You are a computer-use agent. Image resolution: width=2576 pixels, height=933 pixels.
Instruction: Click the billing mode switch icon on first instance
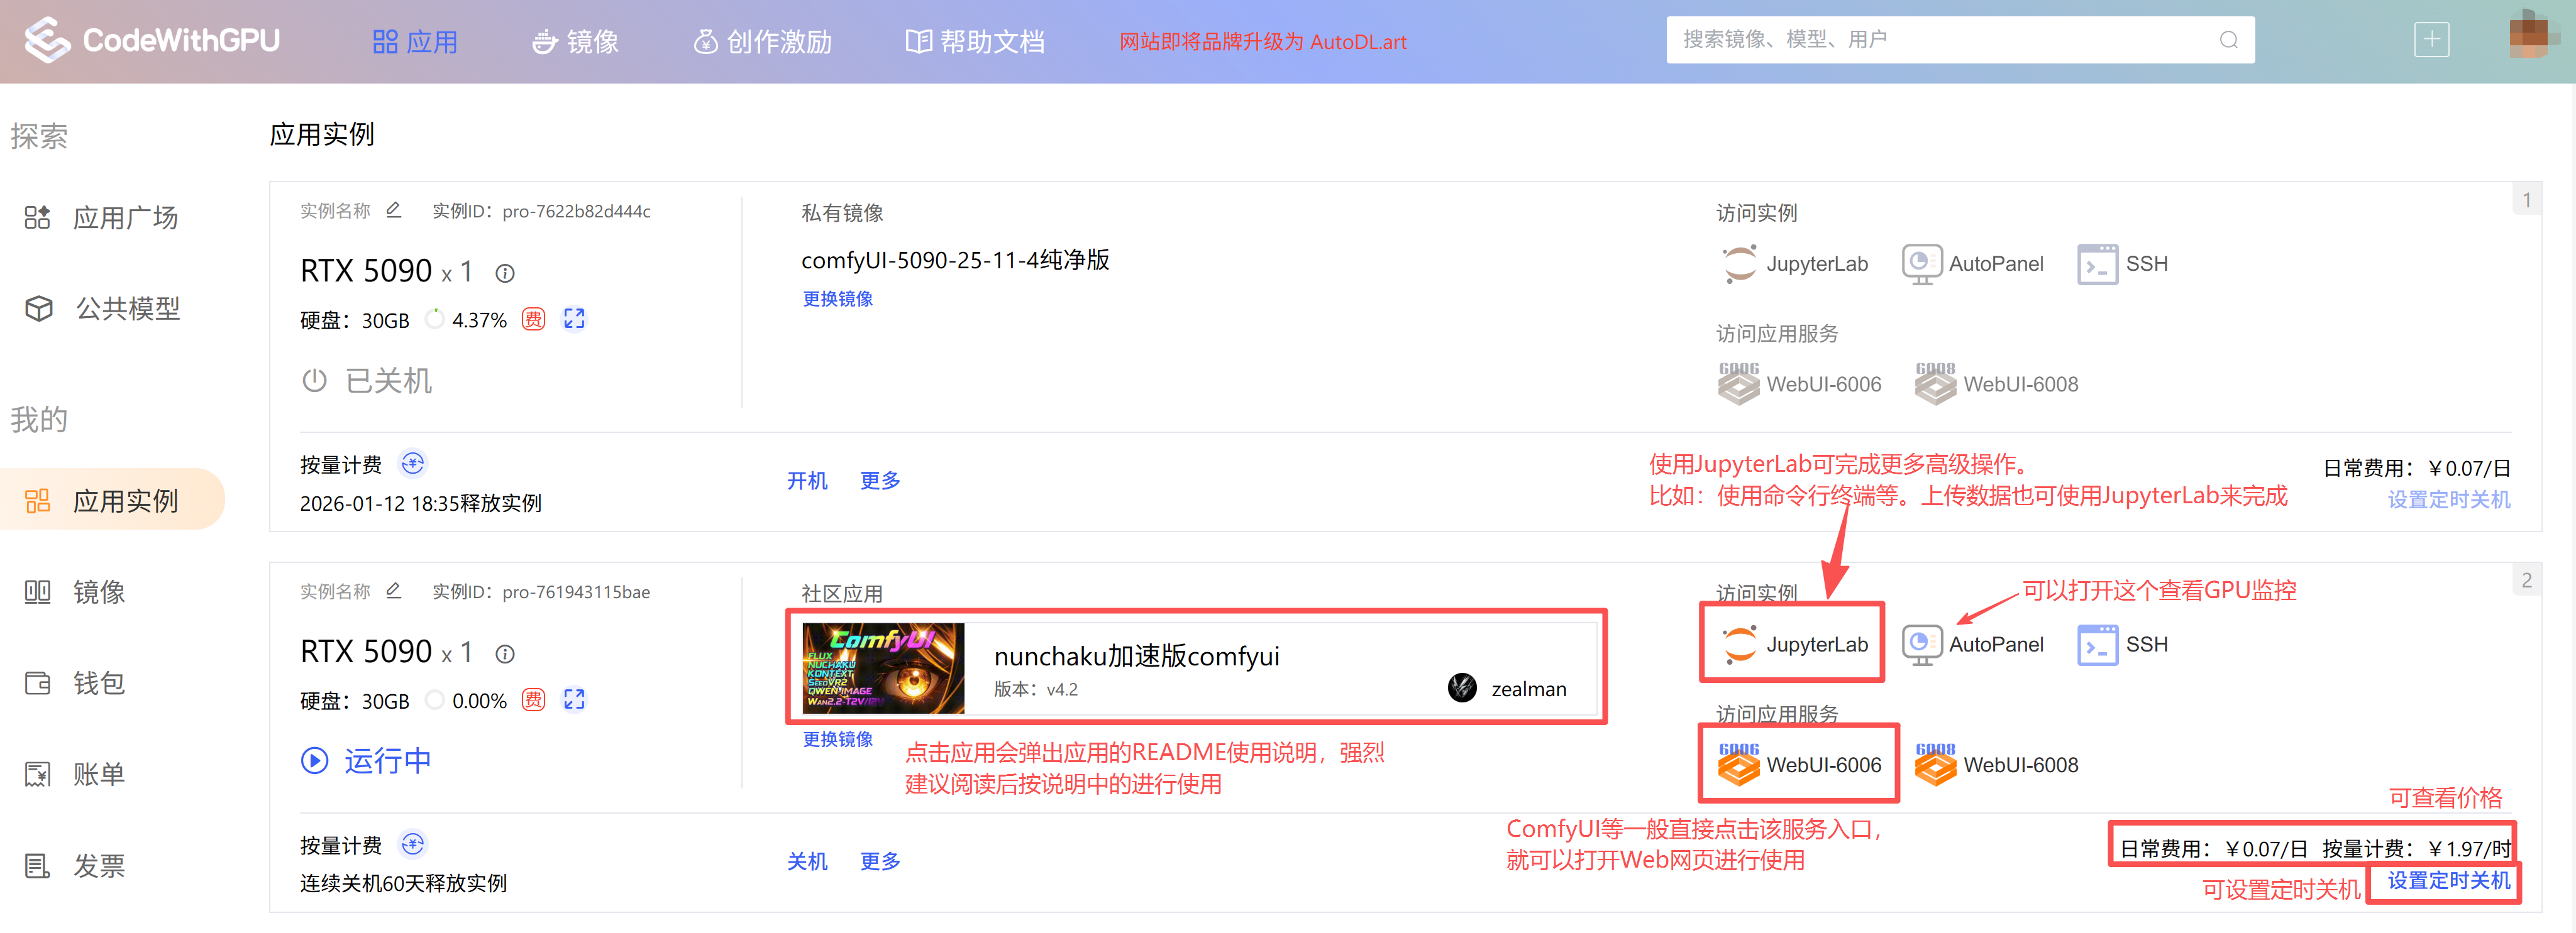tap(413, 464)
